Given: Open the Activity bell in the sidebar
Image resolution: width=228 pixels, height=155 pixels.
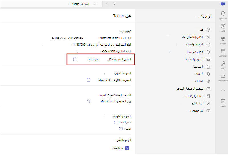Looking at the screenshot, I should coord(223,14).
